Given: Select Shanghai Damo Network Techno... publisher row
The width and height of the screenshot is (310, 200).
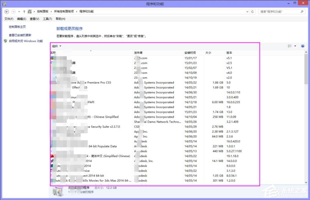Looking at the screenshot, I should click(154, 122).
